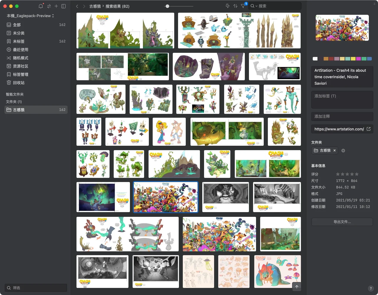This screenshot has width=378, height=295.
Task: Go back with the left arrow
Action: click(x=77, y=6)
